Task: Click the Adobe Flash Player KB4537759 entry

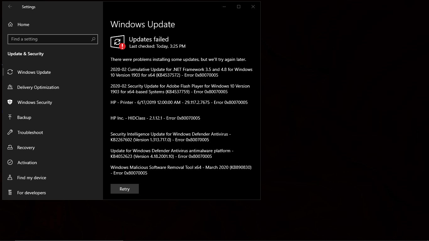Action: [180, 89]
